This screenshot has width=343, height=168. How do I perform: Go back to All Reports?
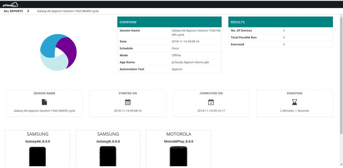click(13, 11)
